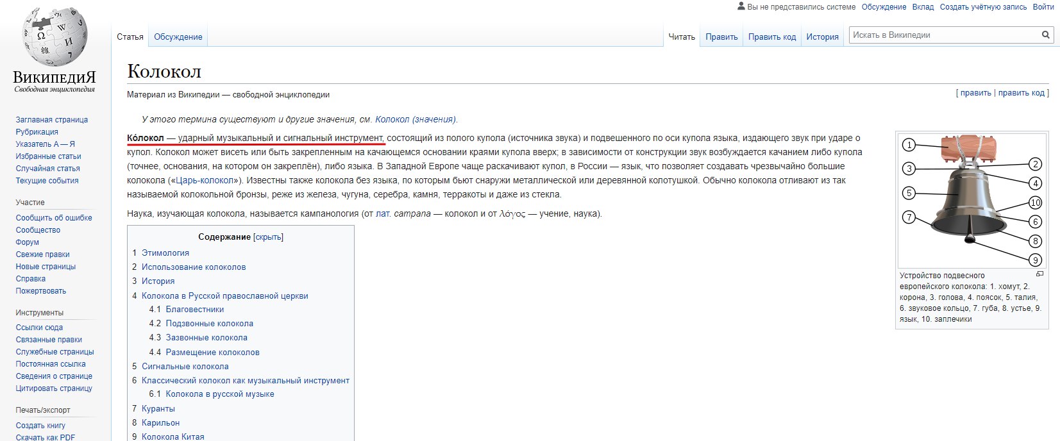The width and height of the screenshot is (1060, 441).
Task: Click Цитировать страницу
Action: click(54, 388)
